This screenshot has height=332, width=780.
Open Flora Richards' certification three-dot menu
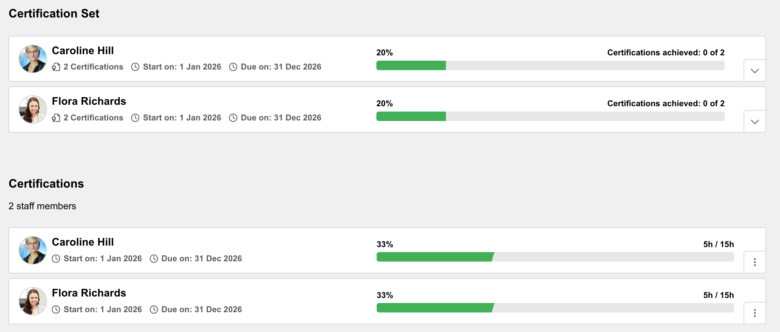pyautogui.click(x=755, y=313)
